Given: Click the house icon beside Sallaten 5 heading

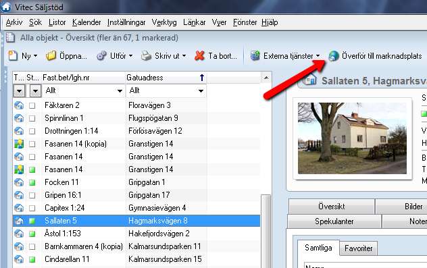Looking at the screenshot, I should pos(310,80).
